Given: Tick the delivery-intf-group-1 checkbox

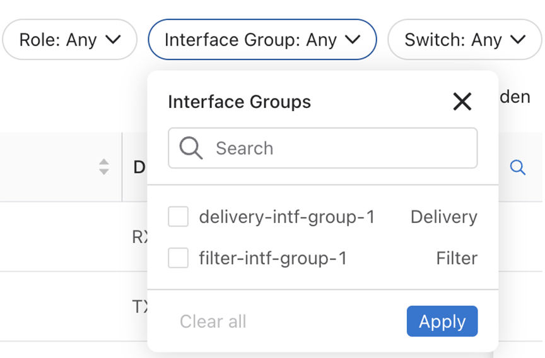Looking at the screenshot, I should pyautogui.click(x=179, y=217).
